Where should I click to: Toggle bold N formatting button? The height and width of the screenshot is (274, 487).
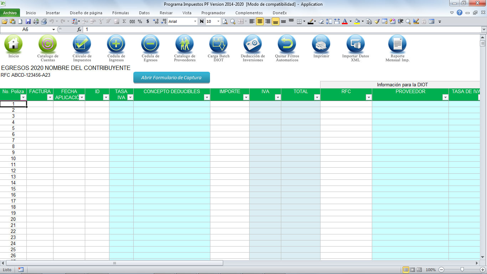pyautogui.click(x=202, y=21)
